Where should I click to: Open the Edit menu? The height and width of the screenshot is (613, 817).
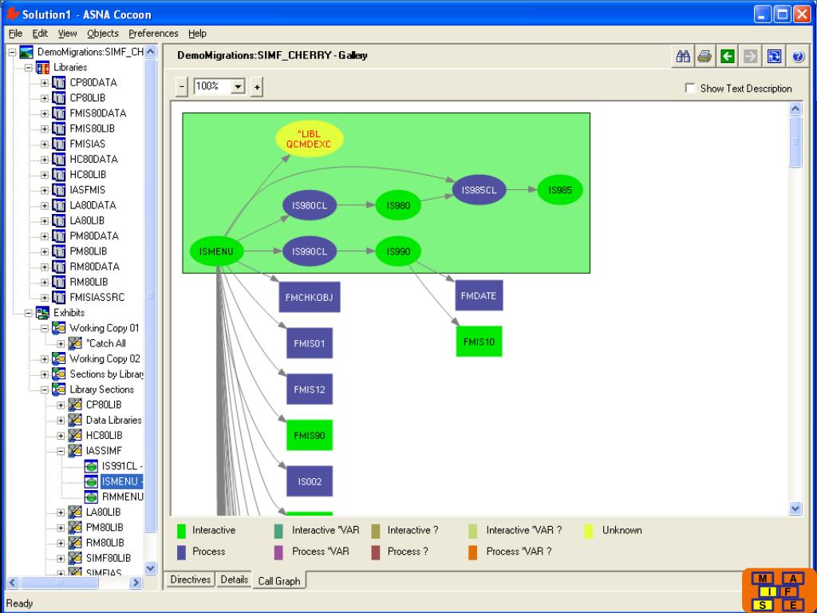(x=40, y=34)
